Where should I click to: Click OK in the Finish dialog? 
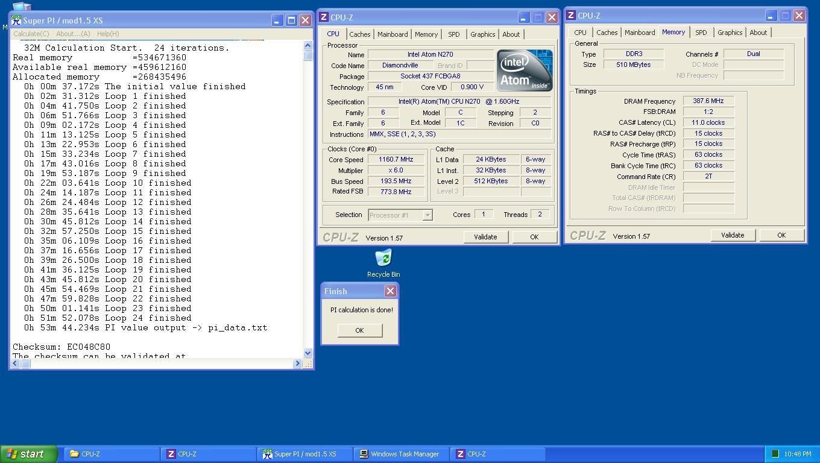click(359, 330)
